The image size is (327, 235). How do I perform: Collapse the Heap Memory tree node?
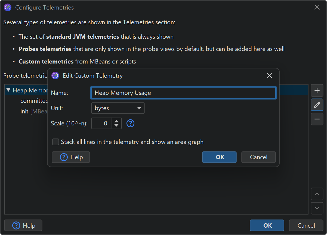8,90
